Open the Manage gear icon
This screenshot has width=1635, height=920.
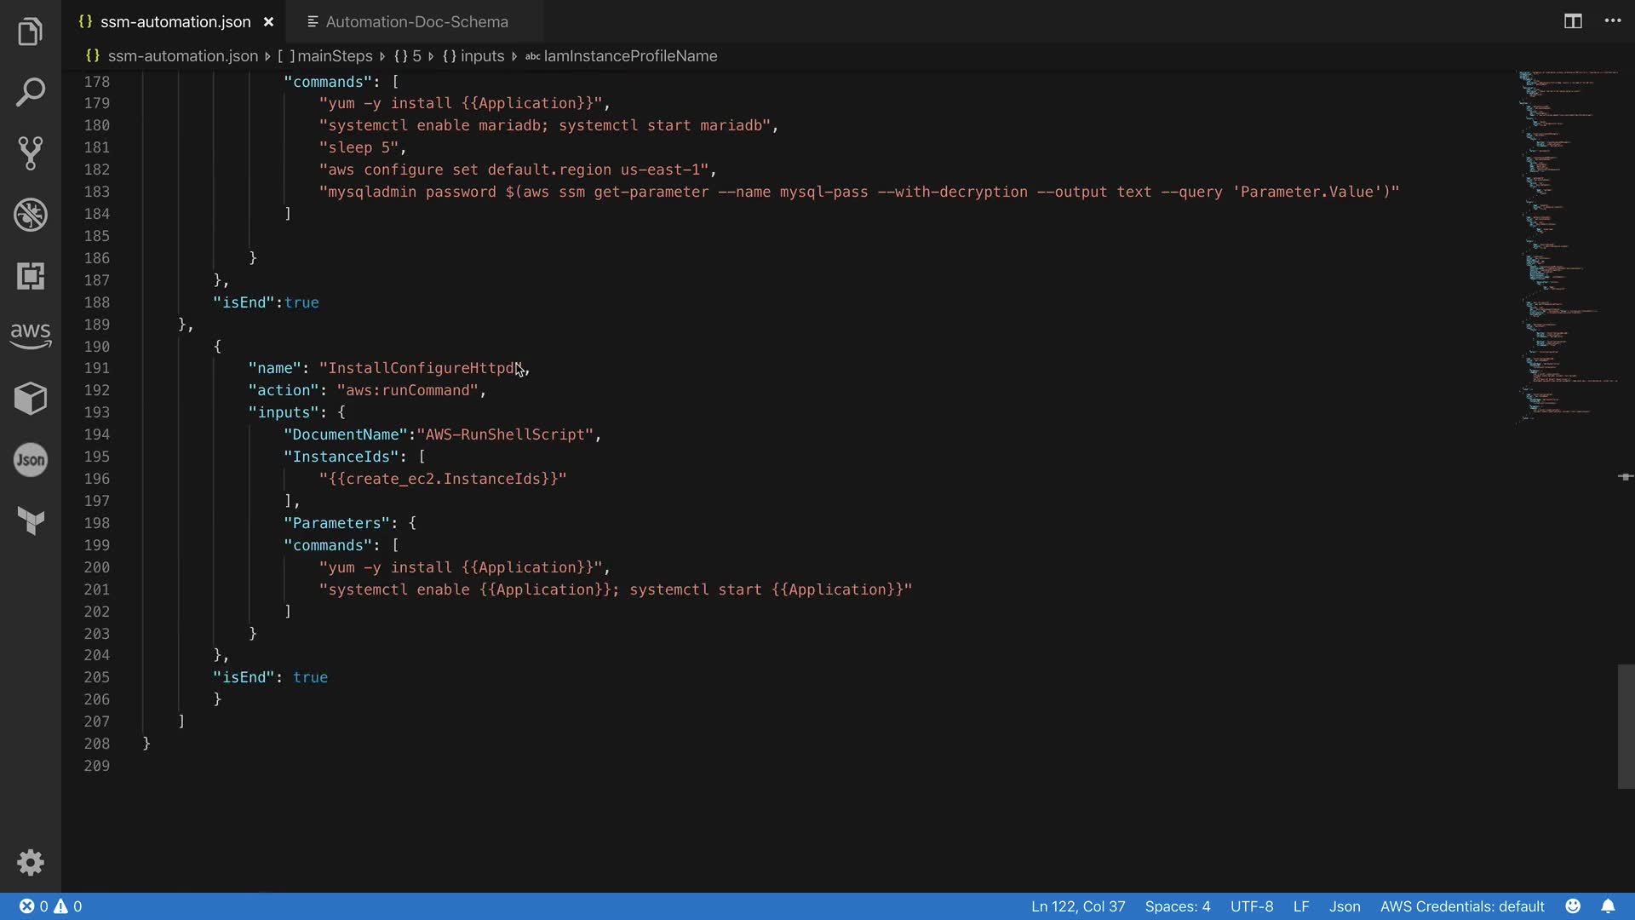(31, 862)
